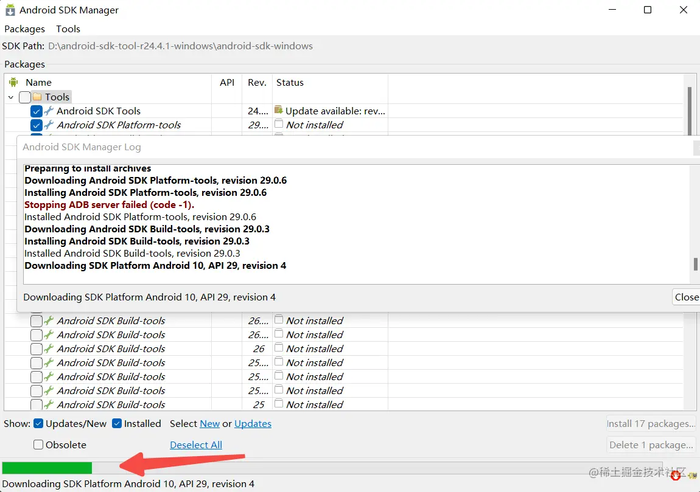Minimize the Android SDK Manager window
Image resolution: width=700 pixels, height=492 pixels.
tap(612, 10)
